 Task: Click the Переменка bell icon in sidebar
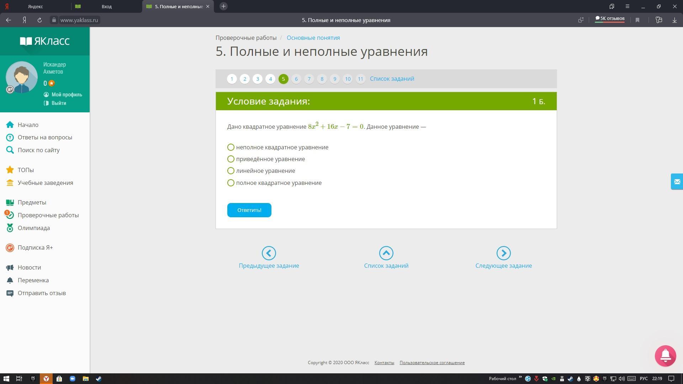(10, 280)
